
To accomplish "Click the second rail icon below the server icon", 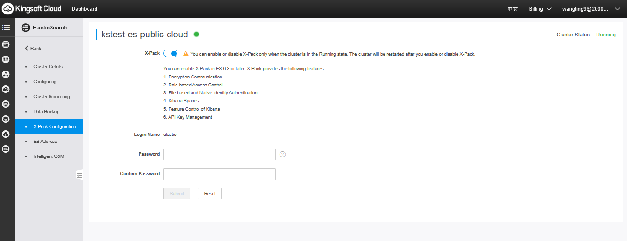I will (x=6, y=59).
